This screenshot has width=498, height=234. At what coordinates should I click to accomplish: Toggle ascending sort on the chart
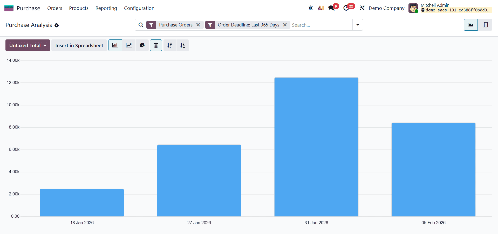click(x=183, y=45)
